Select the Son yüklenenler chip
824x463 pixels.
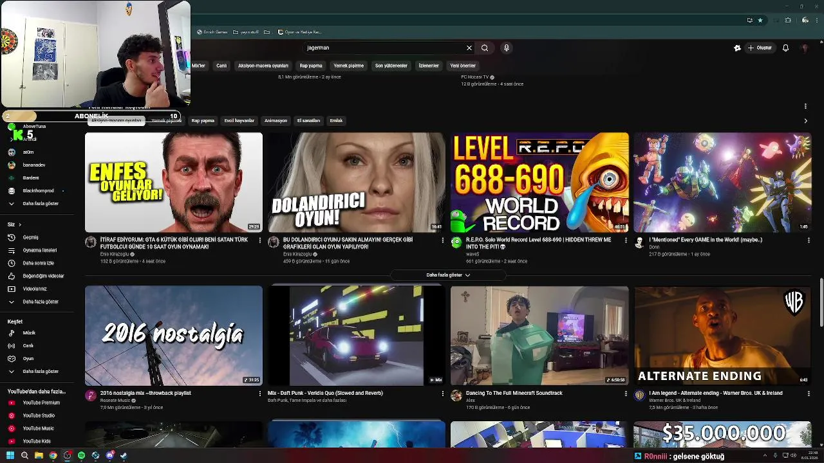coord(391,66)
